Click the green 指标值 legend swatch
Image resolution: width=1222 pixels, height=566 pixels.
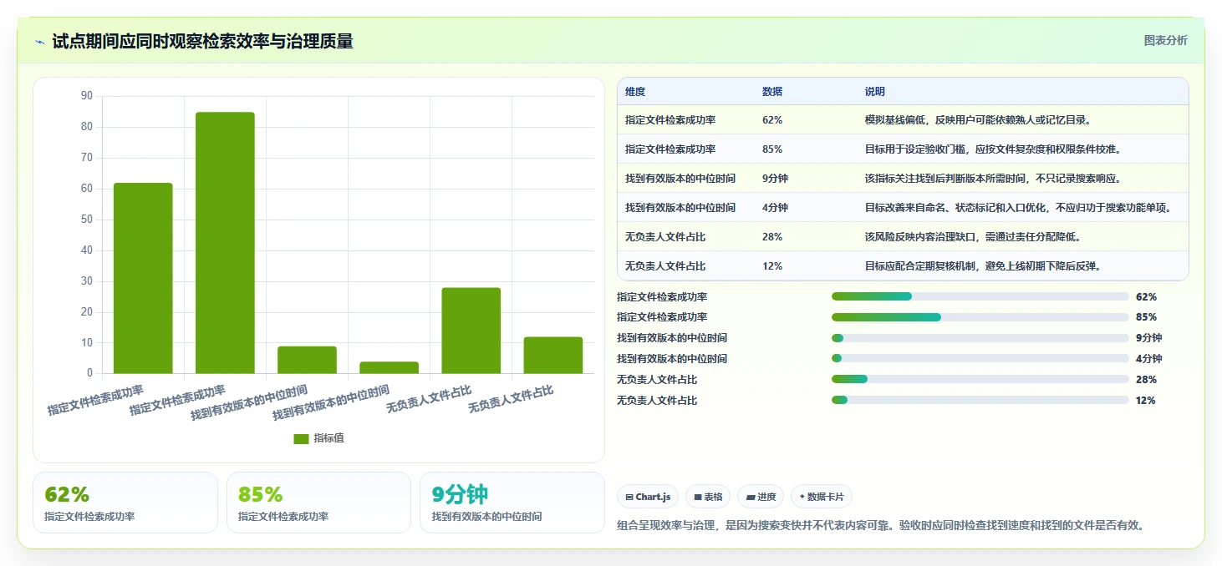point(301,439)
